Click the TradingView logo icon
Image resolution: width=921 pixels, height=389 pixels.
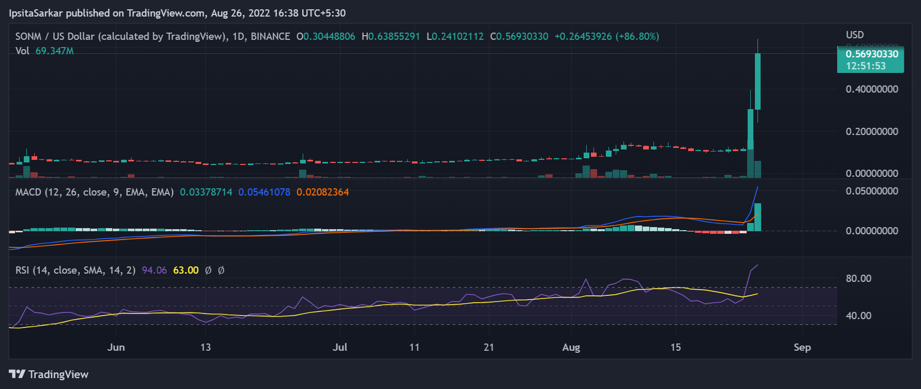pos(17,374)
